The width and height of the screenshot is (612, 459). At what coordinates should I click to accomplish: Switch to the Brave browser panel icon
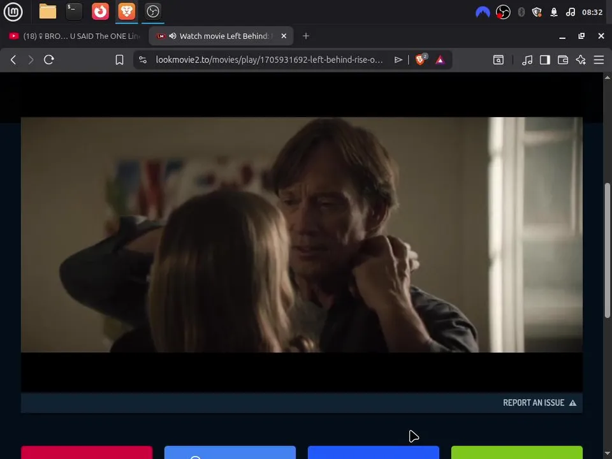[126, 11]
